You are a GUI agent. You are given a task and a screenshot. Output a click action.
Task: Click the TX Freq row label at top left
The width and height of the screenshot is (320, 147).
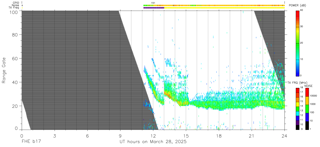click(14, 8)
